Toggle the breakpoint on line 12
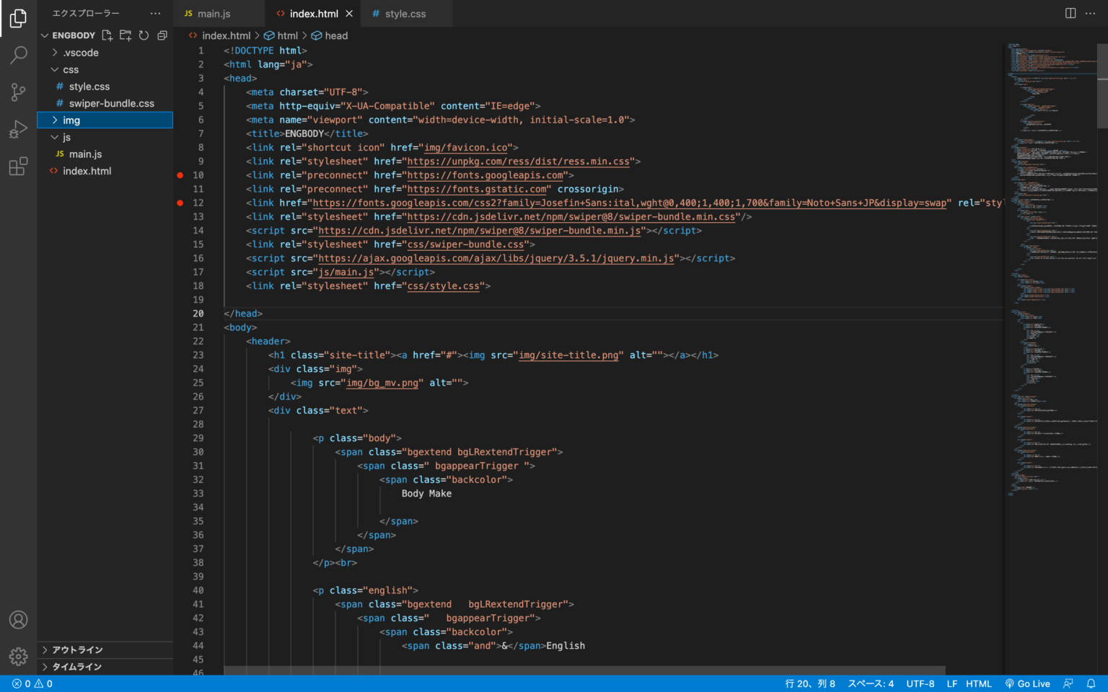 coord(180,203)
